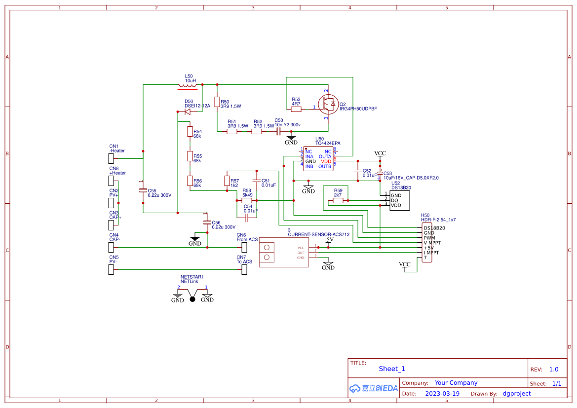The width and height of the screenshot is (577, 408).
Task: Click the CN7 To ACS connector pad
Action: tap(244, 270)
